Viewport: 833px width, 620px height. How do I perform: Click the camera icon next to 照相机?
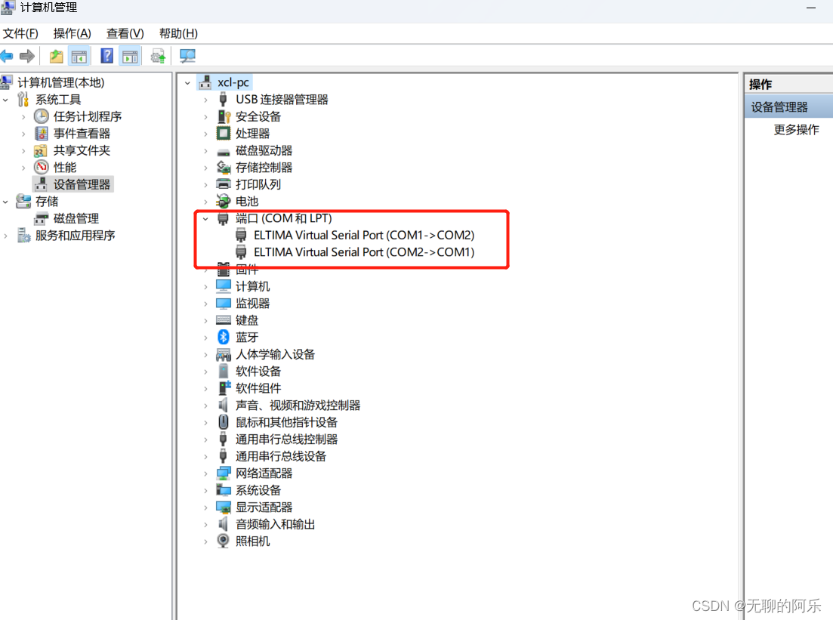pos(223,541)
